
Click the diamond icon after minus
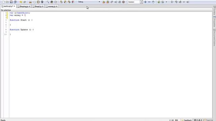[x=153, y=2]
